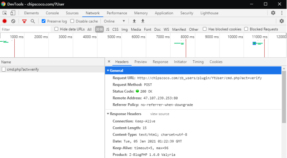Select the cmd.php?act=verify request row

[x=52, y=70]
